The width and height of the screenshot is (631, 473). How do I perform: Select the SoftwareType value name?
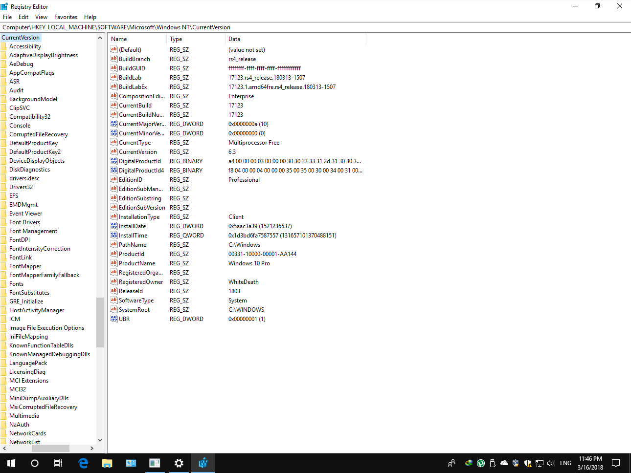(x=136, y=300)
